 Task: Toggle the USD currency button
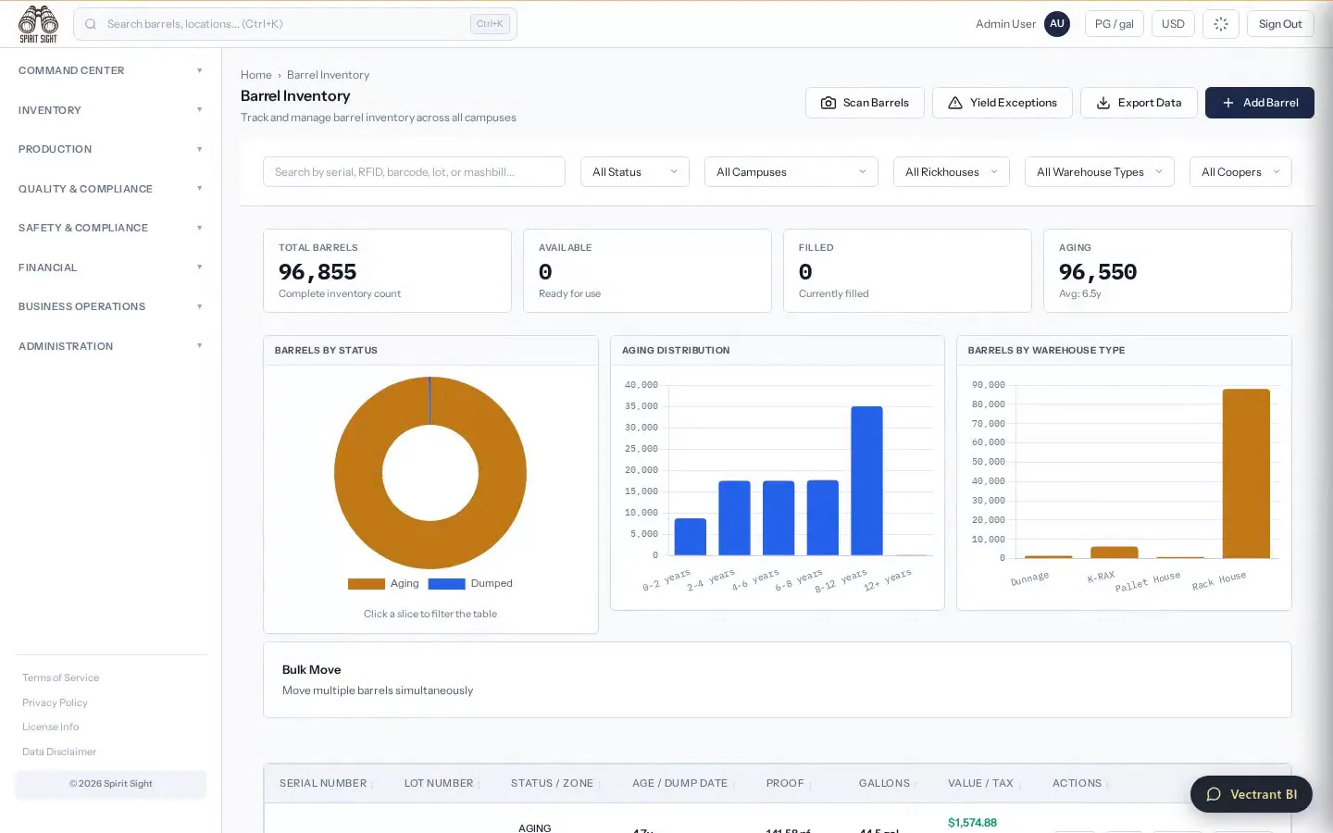click(x=1173, y=24)
